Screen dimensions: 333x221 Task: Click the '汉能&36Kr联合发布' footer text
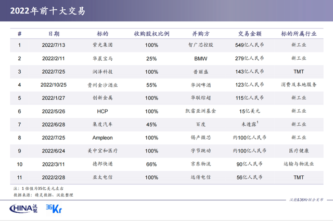coord(306,200)
